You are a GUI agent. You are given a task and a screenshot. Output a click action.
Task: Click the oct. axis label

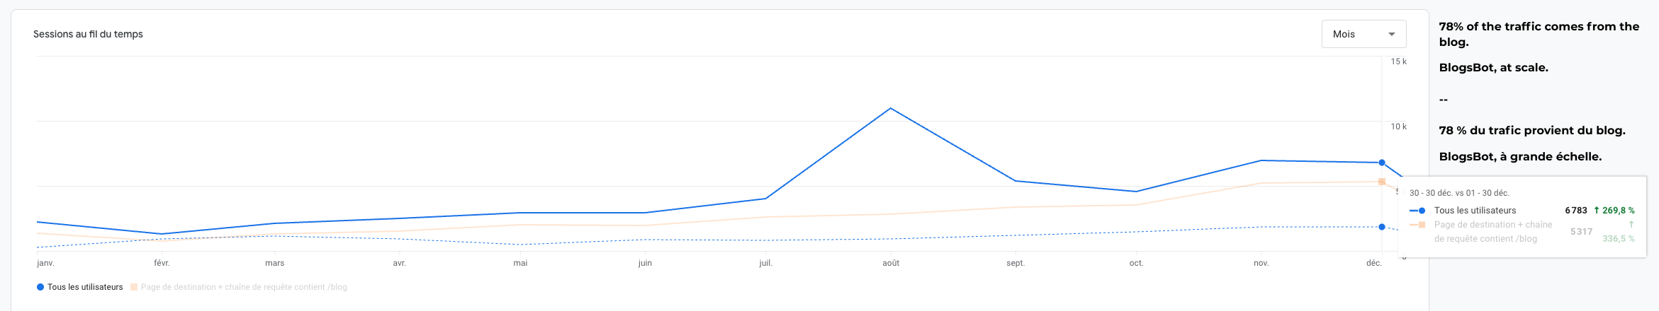tap(1136, 263)
